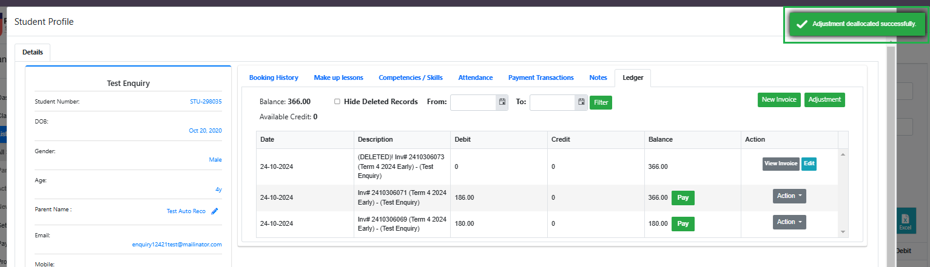Click the Balance column header
This screenshot has width=930, height=267.
[x=692, y=139]
